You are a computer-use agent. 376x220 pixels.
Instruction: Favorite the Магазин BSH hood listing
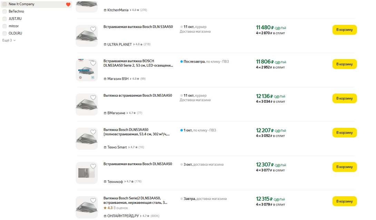point(93,64)
